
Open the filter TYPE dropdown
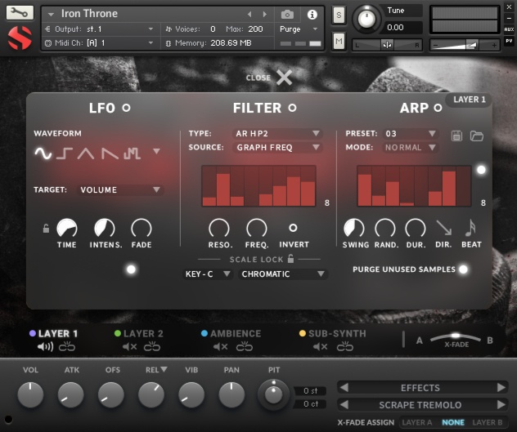pos(278,134)
